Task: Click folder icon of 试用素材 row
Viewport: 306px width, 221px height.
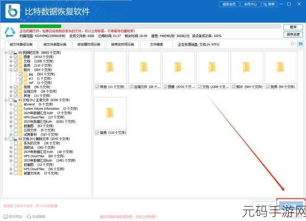Action: [20, 135]
